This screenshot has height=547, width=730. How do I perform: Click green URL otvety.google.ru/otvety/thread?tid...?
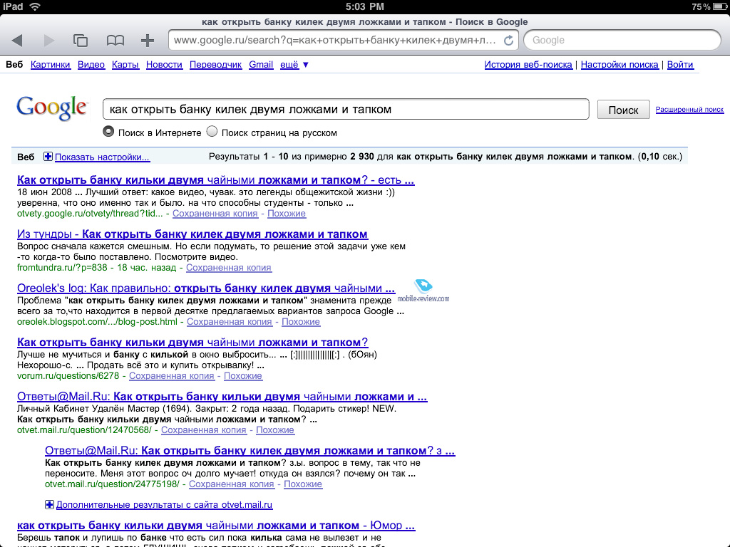click(90, 214)
